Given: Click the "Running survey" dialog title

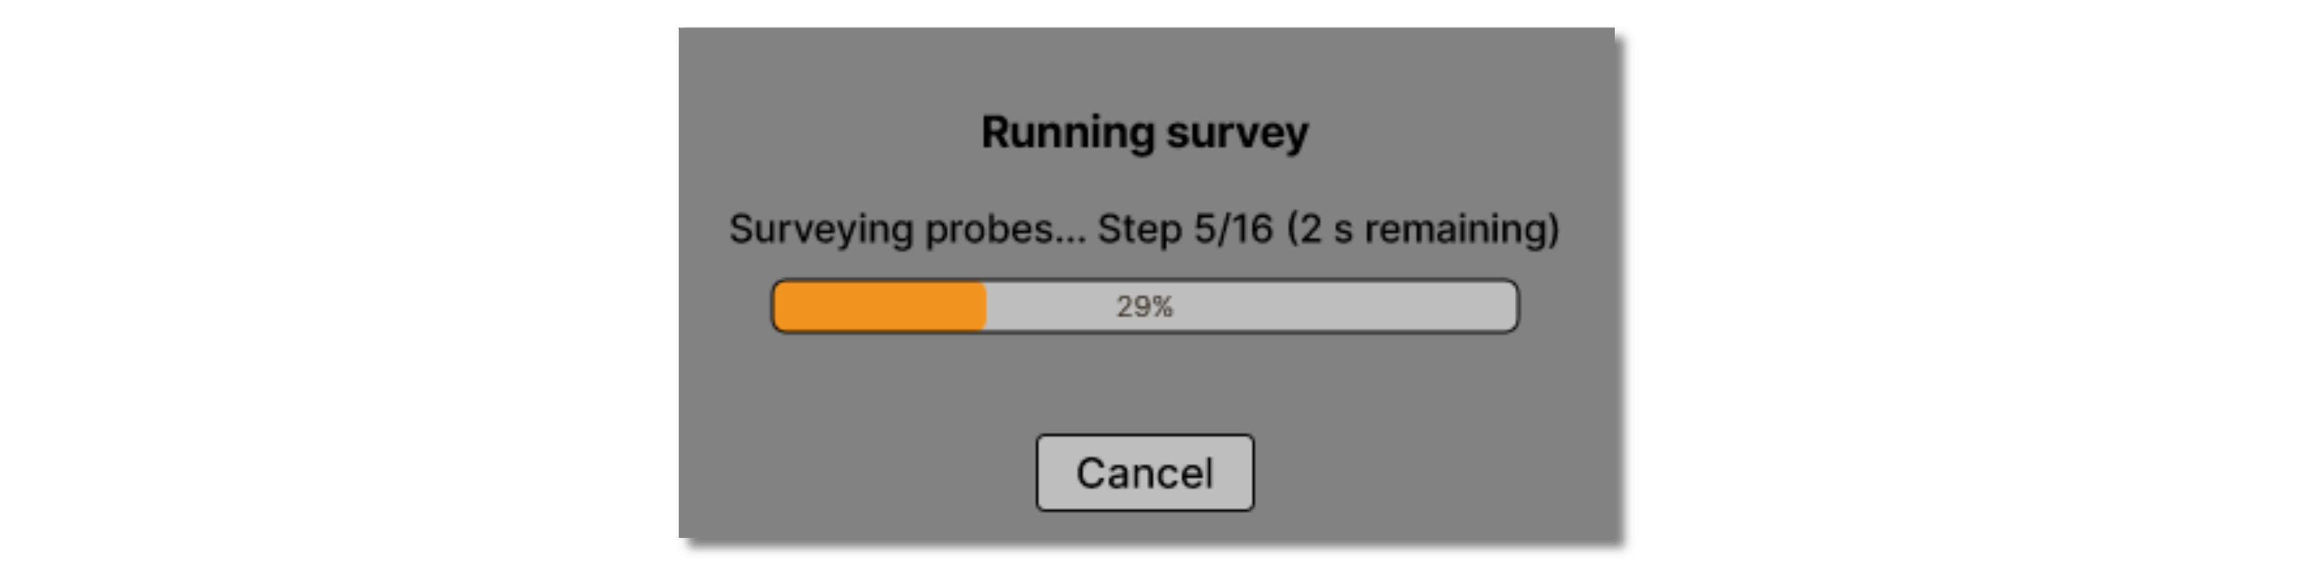Looking at the screenshot, I should coord(1144,132).
